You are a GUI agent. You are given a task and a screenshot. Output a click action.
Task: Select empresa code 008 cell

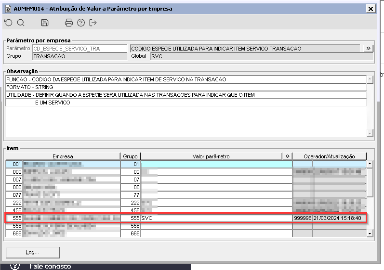pos(14,187)
